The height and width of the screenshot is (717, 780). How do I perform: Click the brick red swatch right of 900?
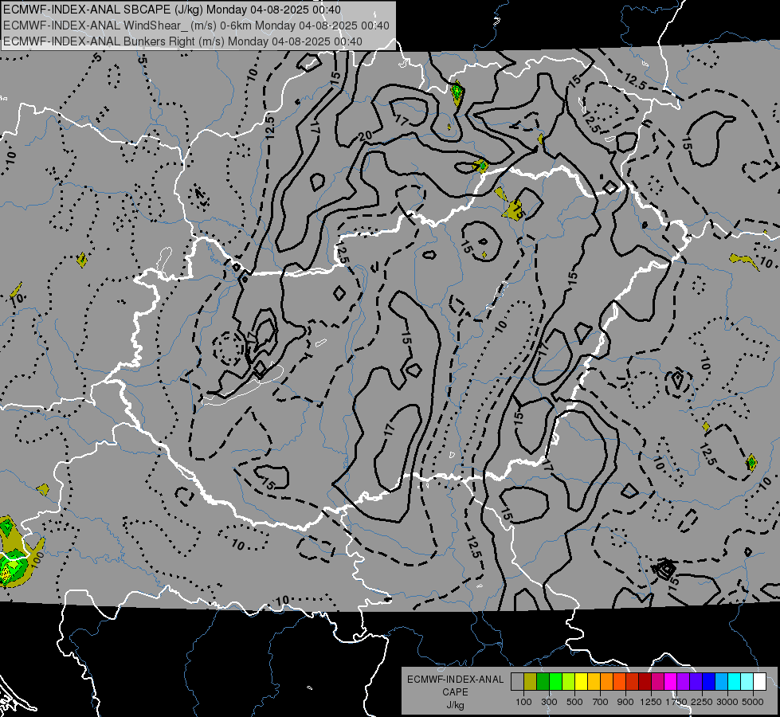(633, 682)
